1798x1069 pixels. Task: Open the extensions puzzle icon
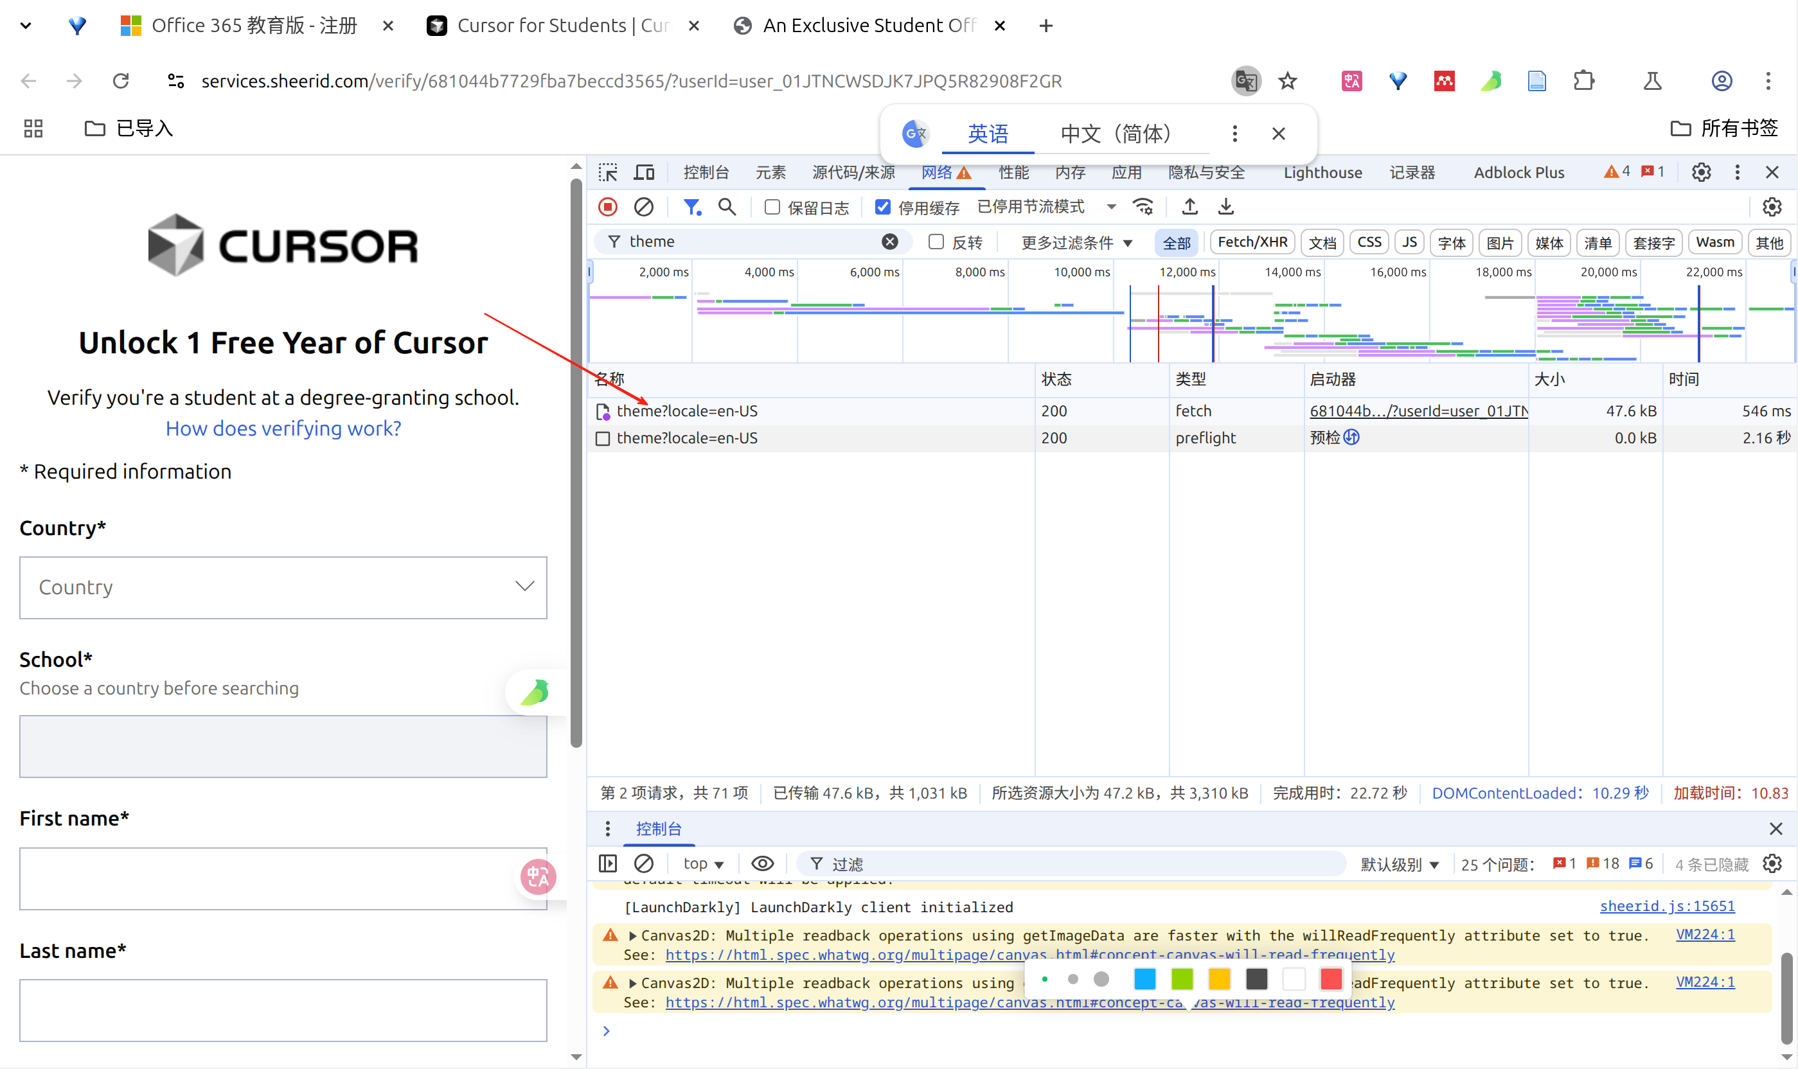coord(1583,81)
